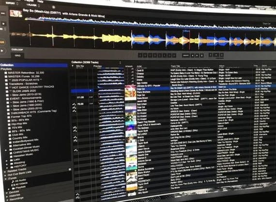This screenshot has height=202, width=276.
Task: Open the MASTER Rekordbox 32,300 playlist
Action: 26,72
